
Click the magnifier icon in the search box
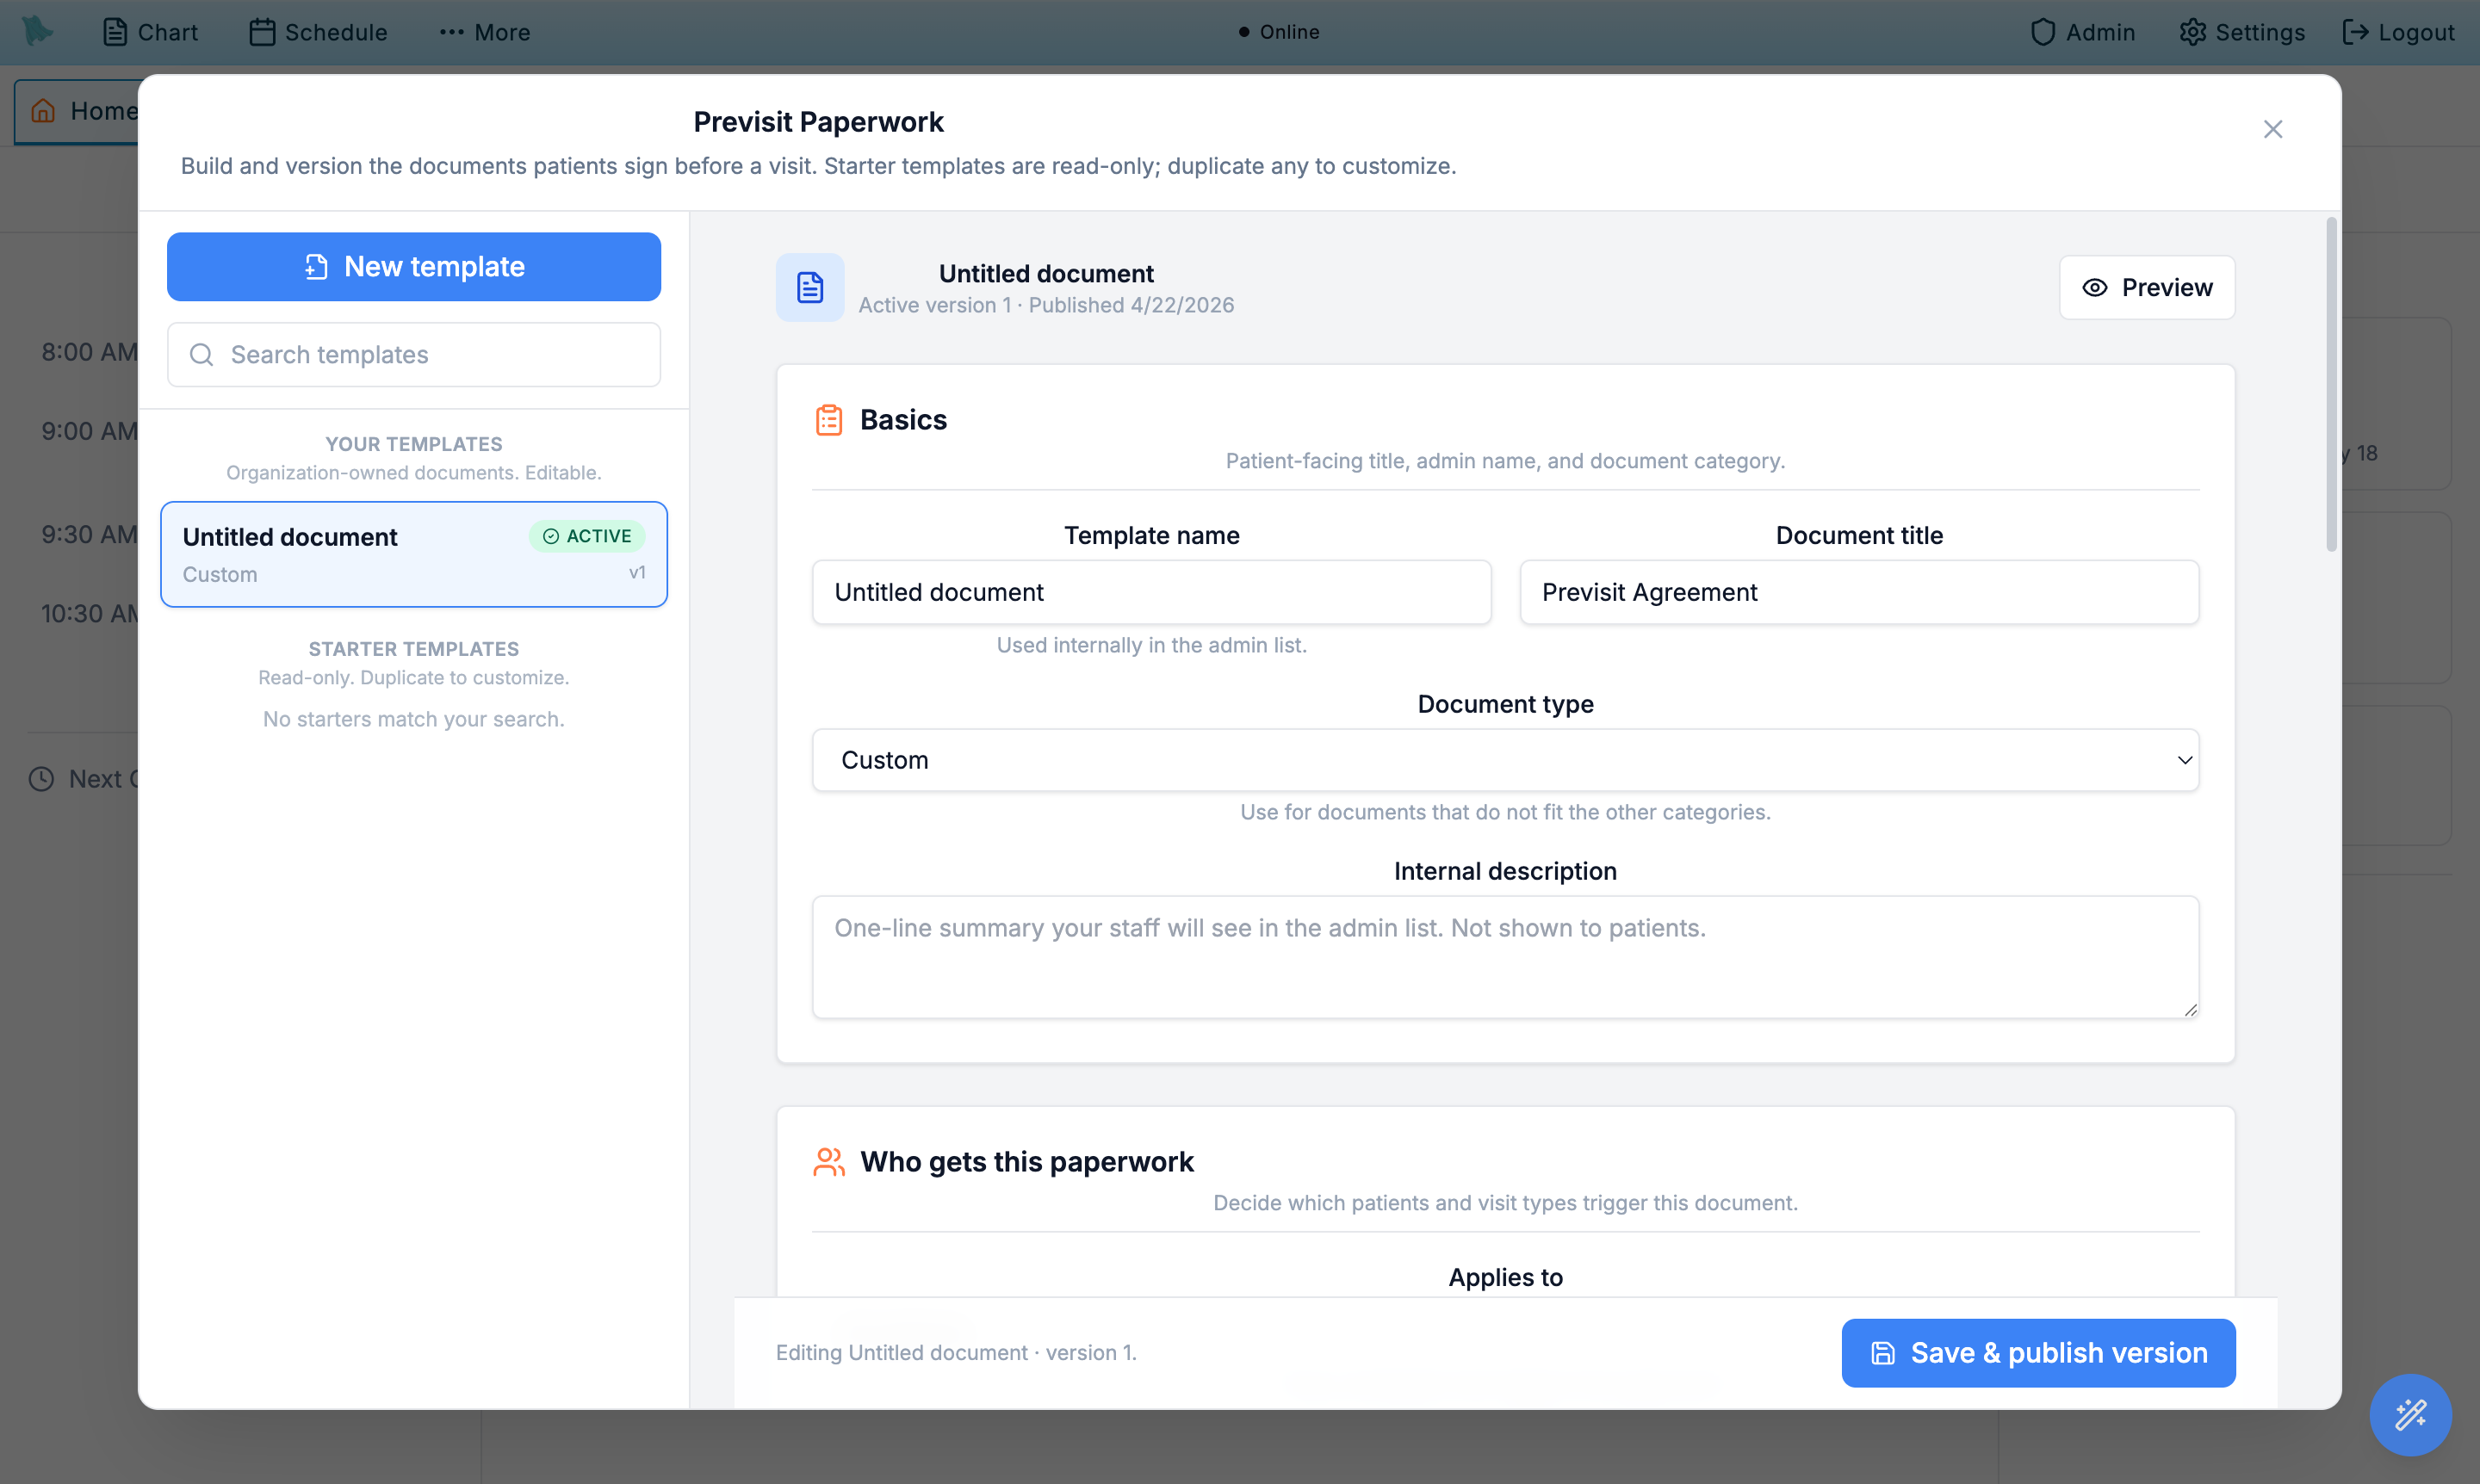[x=202, y=355]
